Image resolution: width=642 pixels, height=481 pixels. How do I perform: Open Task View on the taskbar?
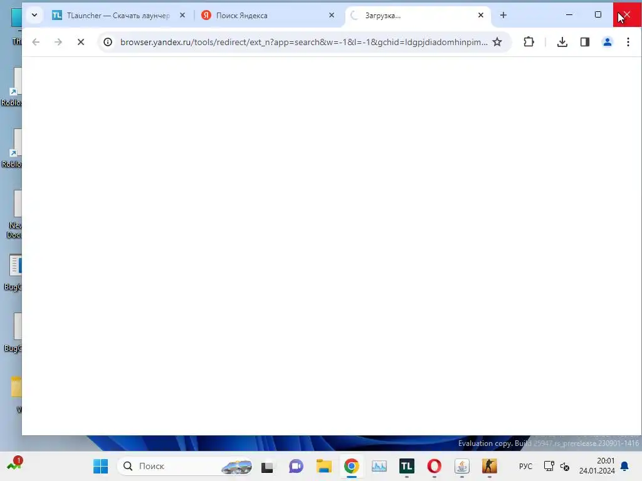(x=267, y=466)
